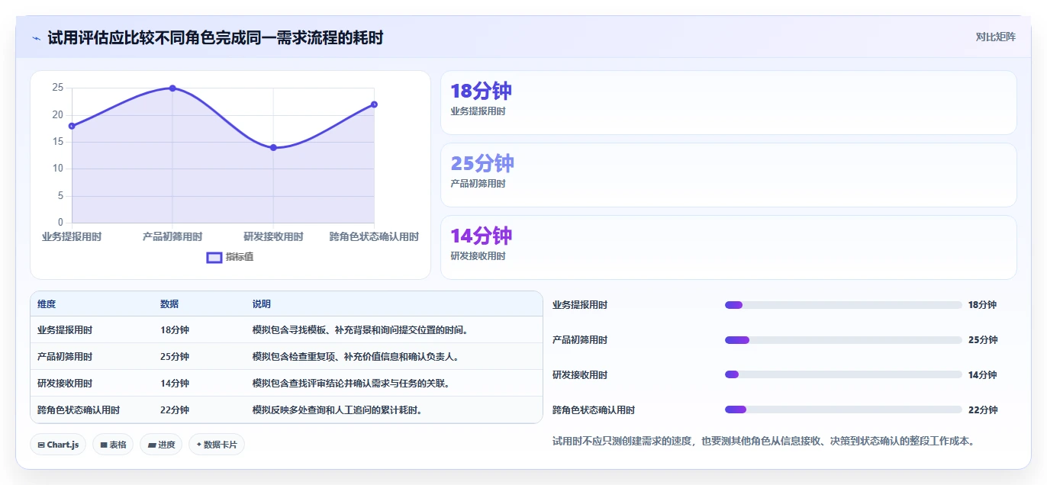This screenshot has height=485, width=1047.
Task: Click the 维度 column header
Action: coord(47,304)
